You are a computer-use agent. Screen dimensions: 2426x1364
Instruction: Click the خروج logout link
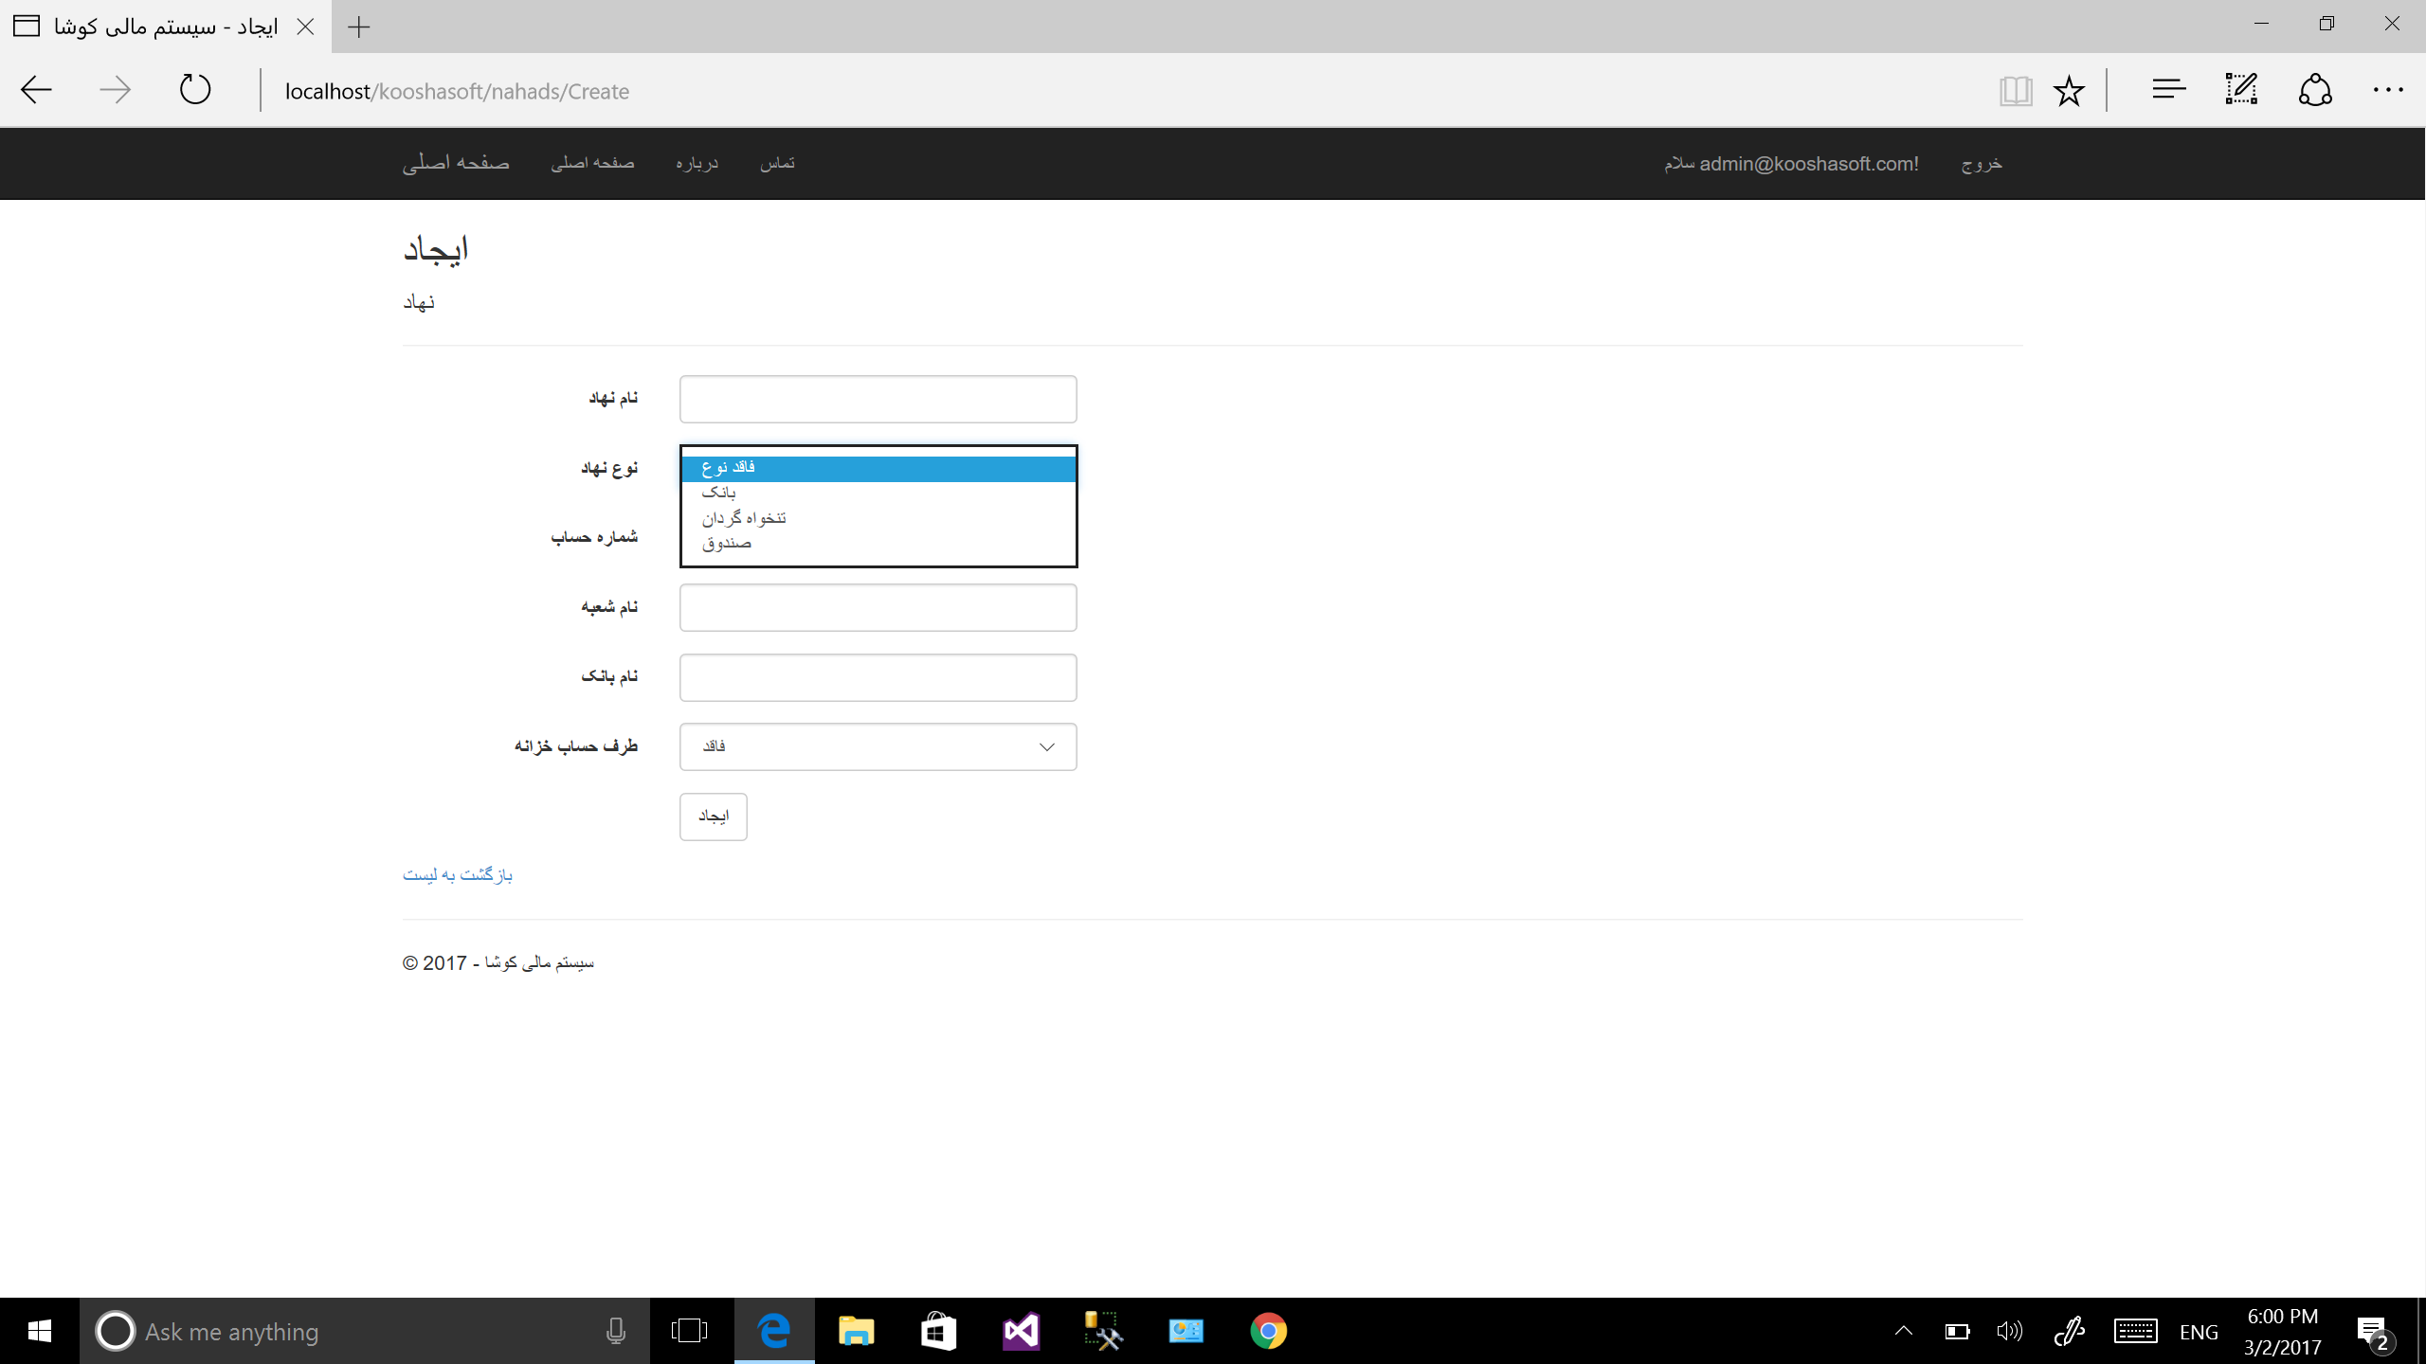tap(1982, 163)
